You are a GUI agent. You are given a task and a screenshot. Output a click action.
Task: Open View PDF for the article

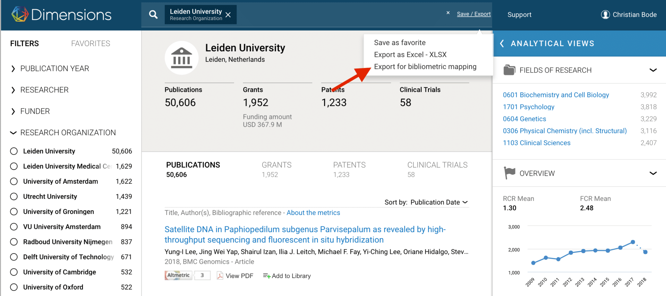(235, 276)
